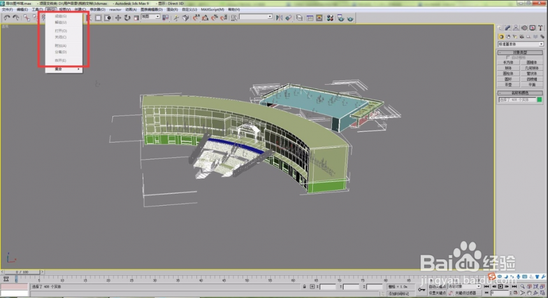Select the Helpers category icon
Image resolution: width=548 pixels, height=298 pixels.
tap(528, 37)
